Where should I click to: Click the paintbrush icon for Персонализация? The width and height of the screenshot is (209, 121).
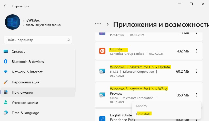[6, 82]
